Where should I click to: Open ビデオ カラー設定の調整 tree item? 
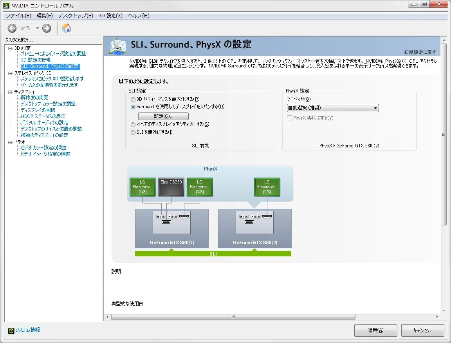point(43,148)
